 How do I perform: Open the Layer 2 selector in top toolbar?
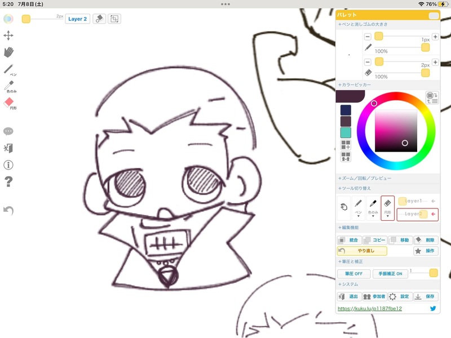(77, 19)
